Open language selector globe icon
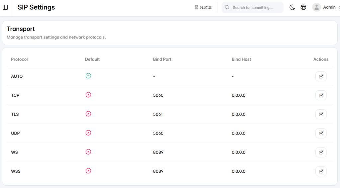The width and height of the screenshot is (340, 188). click(303, 7)
